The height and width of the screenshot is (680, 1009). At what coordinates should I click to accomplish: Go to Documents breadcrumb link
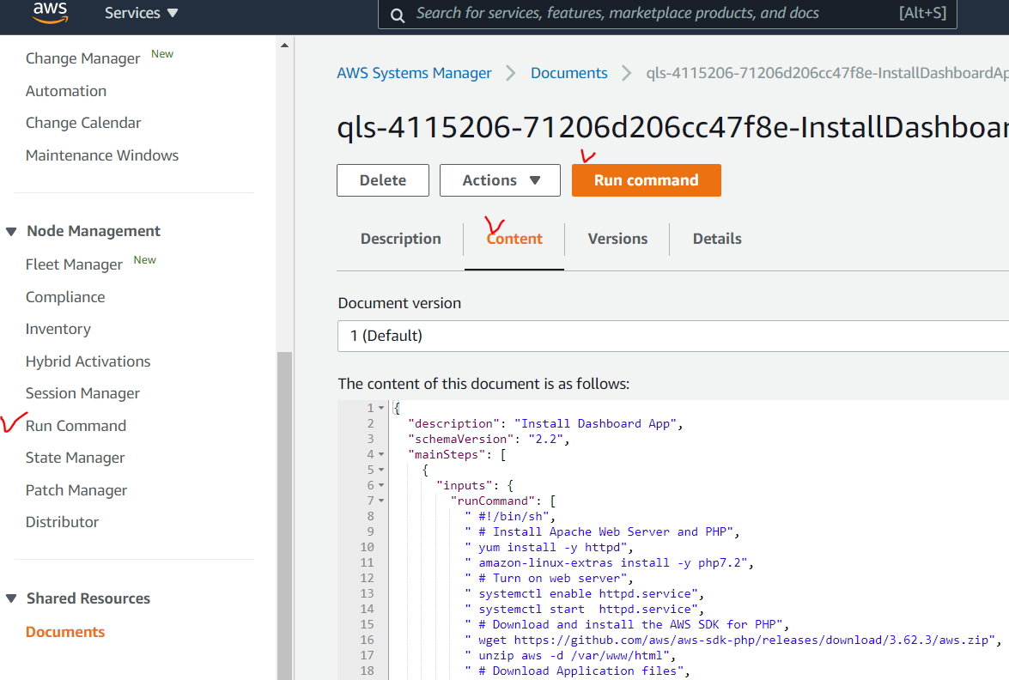pos(568,73)
